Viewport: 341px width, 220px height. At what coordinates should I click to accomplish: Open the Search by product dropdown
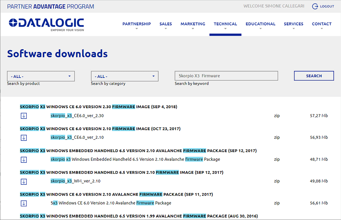click(41, 76)
